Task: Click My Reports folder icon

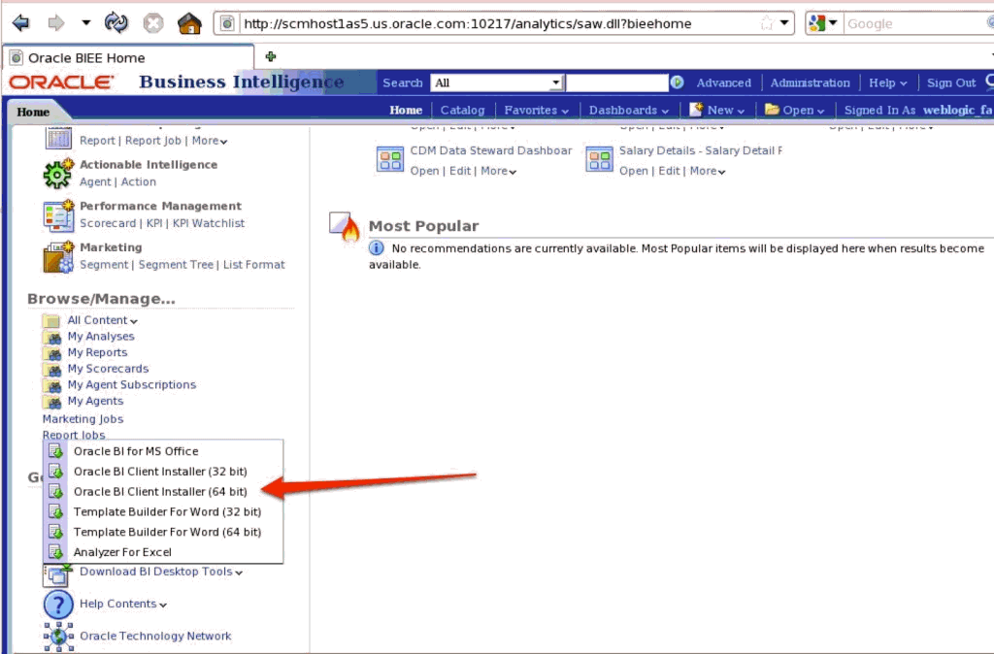Action: [51, 353]
